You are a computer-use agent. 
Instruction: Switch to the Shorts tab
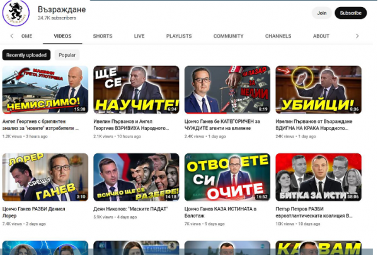click(x=103, y=36)
